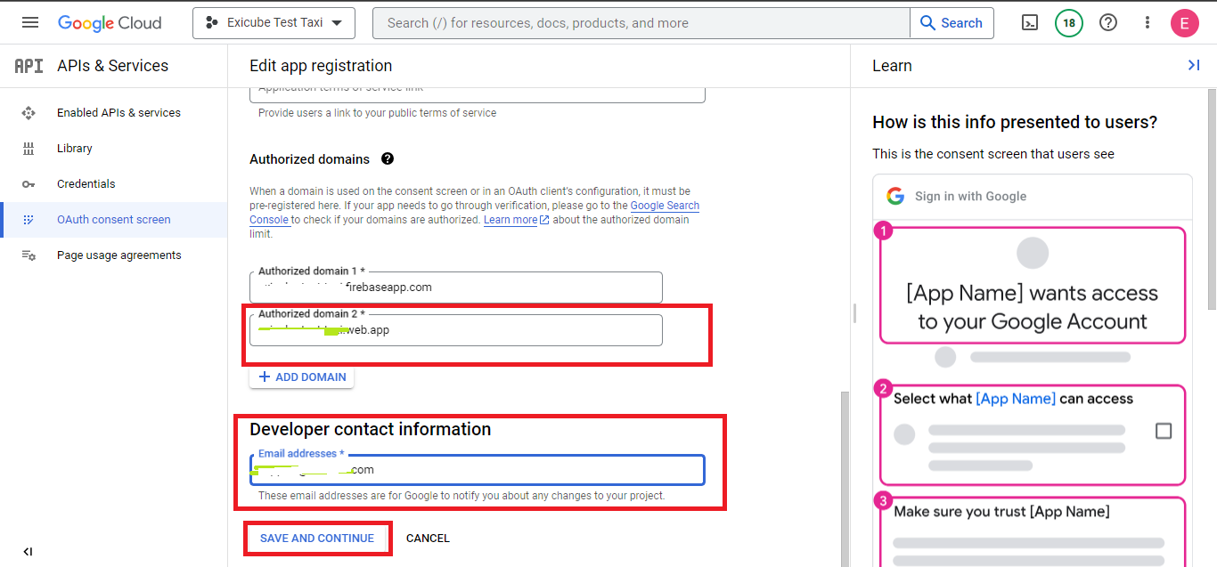The width and height of the screenshot is (1217, 567).
Task: Open the hamburger navigation menu
Action: (30, 23)
